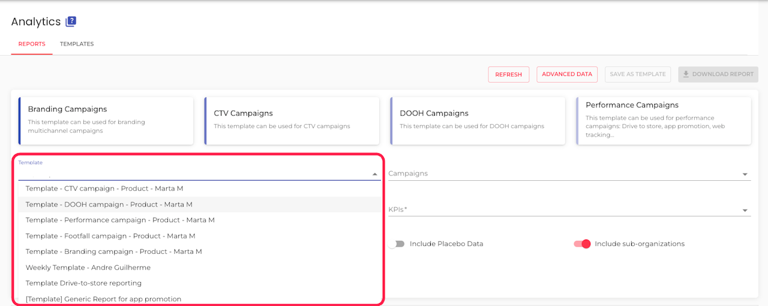Screen dimensions: 768x306
Task: Toggle the Include Placebo Data switch
Action: 396,244
